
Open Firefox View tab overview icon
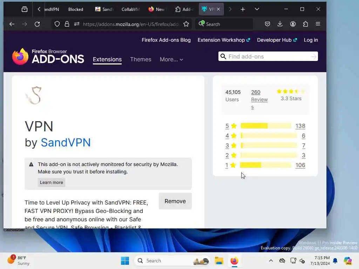tap(25, 9)
